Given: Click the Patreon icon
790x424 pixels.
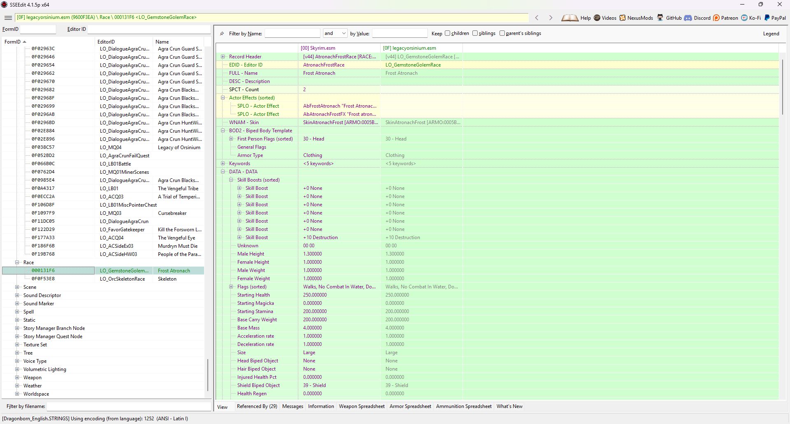Looking at the screenshot, I should pos(716,18).
